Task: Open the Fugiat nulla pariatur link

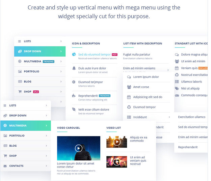Action: [137, 54]
